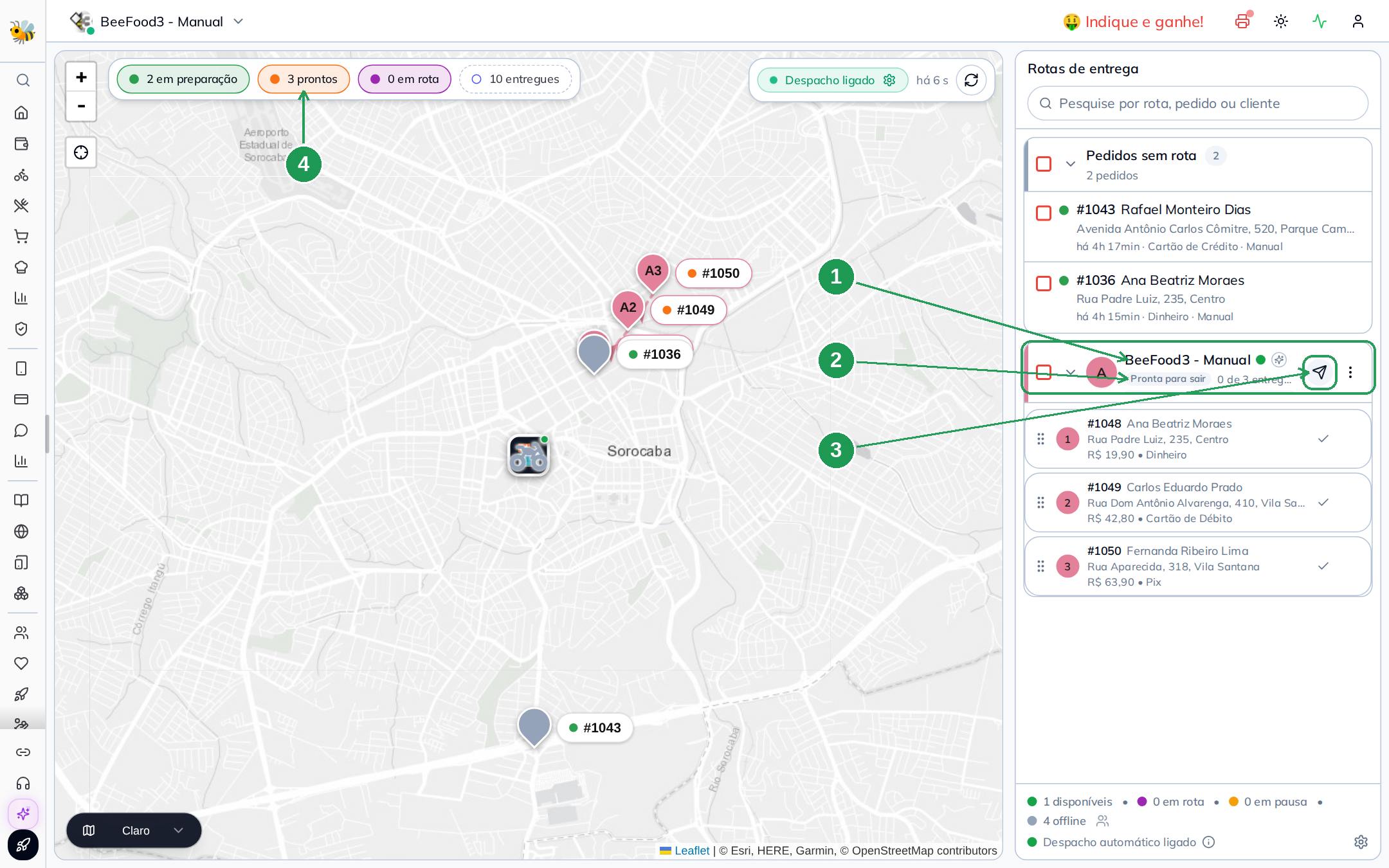1389x868 pixels.
Task: Open the heart icon in the sidebar
Action: point(22,663)
